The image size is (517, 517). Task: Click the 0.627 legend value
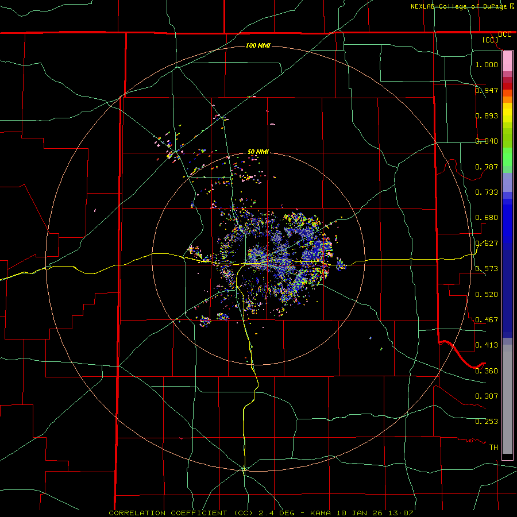(x=487, y=244)
